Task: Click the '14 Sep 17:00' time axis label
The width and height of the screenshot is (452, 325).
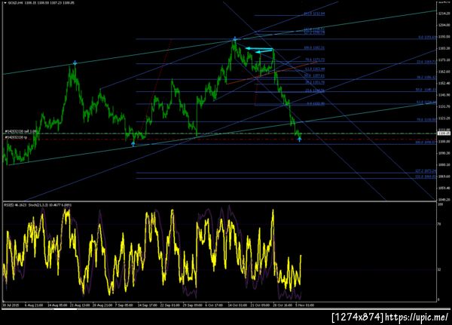Action: pyautogui.click(x=148, y=305)
